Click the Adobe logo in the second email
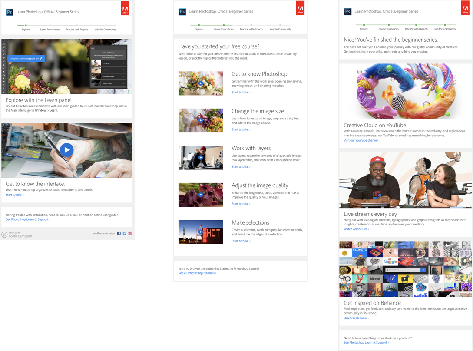The height and width of the screenshot is (351, 473). point(300,8)
